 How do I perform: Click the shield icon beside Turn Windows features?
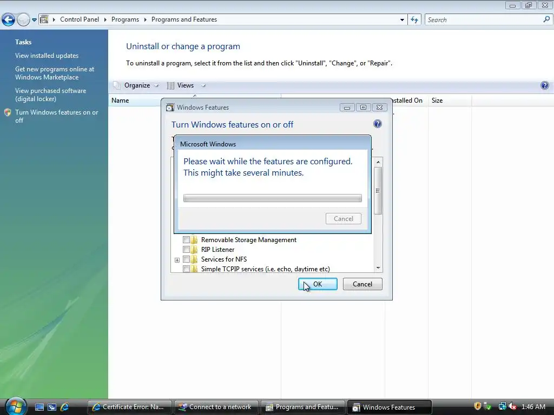click(x=8, y=112)
